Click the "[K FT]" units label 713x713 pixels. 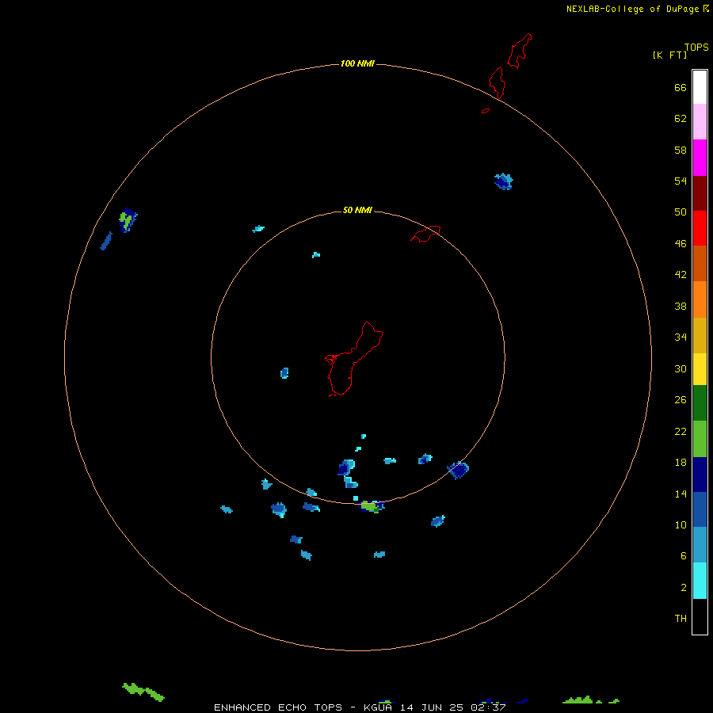coord(669,55)
